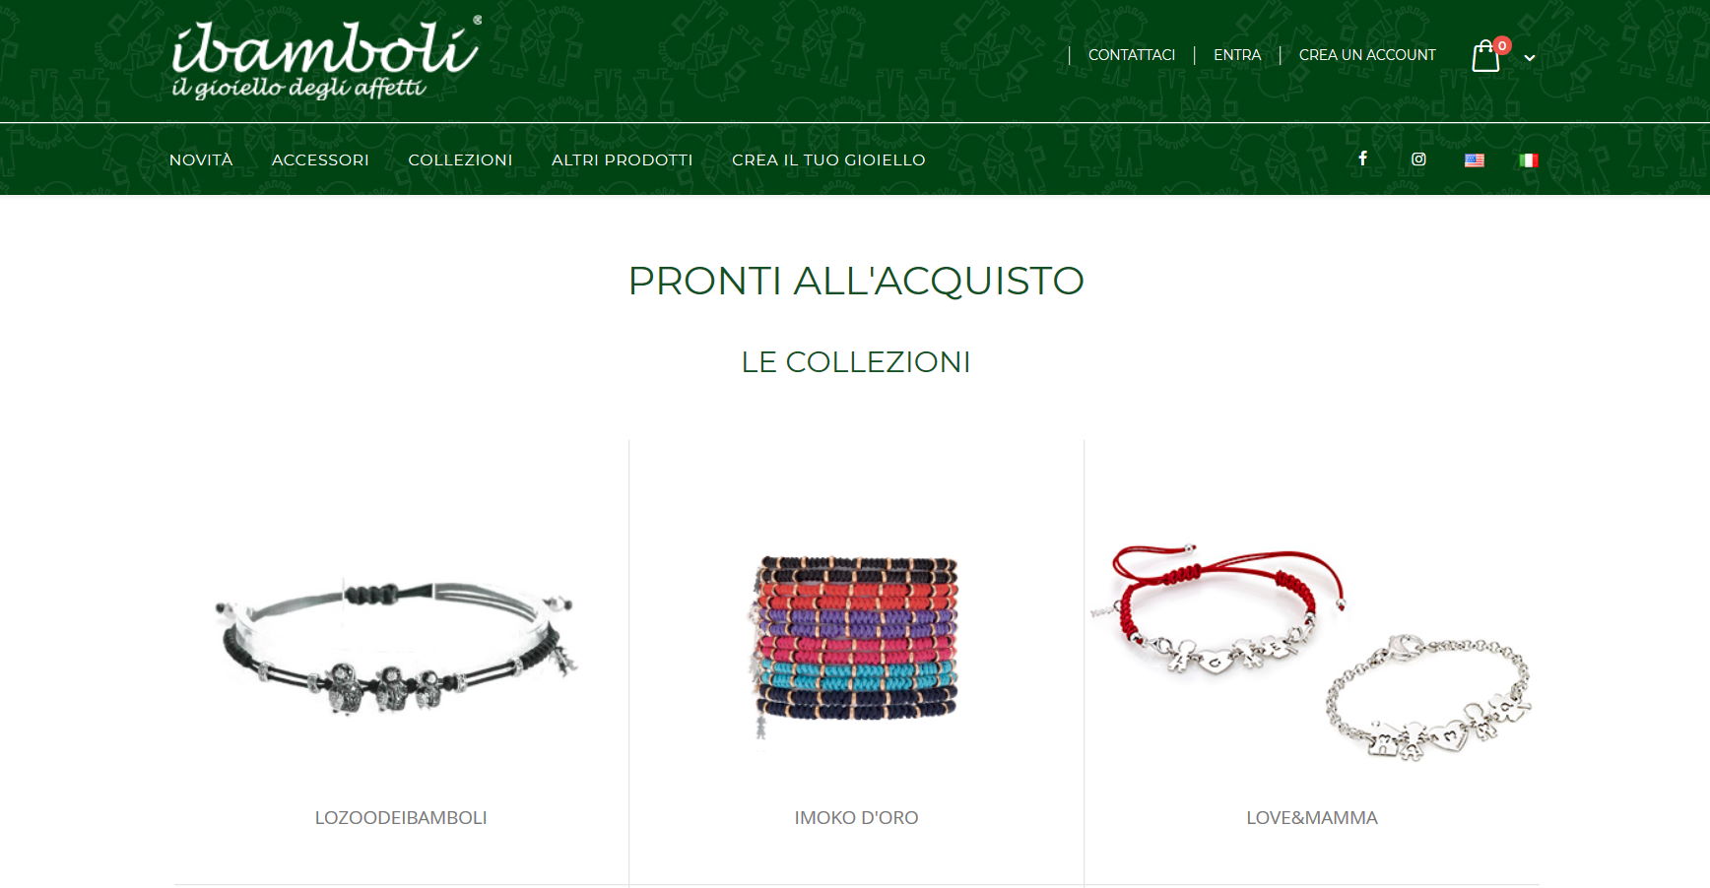The width and height of the screenshot is (1710, 888).
Task: Switch language with the US flag
Action: pos(1475,160)
